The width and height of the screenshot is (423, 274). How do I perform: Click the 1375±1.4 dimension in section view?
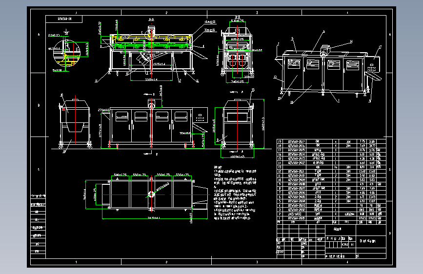159,64
